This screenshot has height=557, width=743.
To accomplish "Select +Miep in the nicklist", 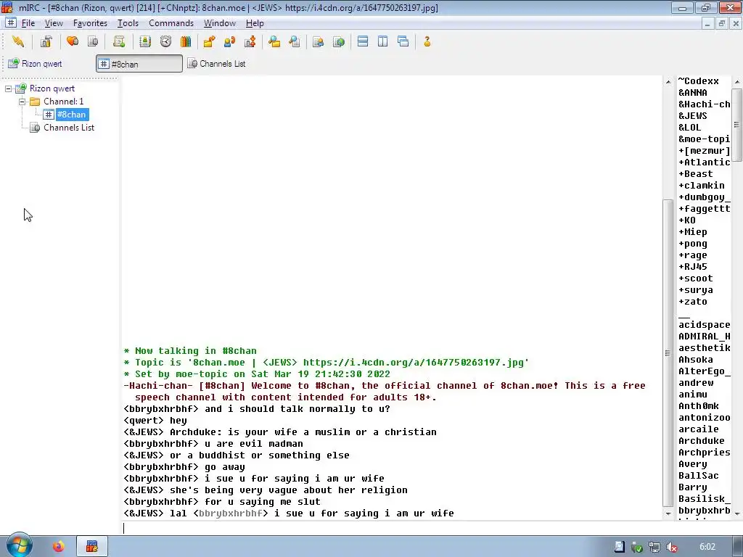I will pyautogui.click(x=693, y=232).
